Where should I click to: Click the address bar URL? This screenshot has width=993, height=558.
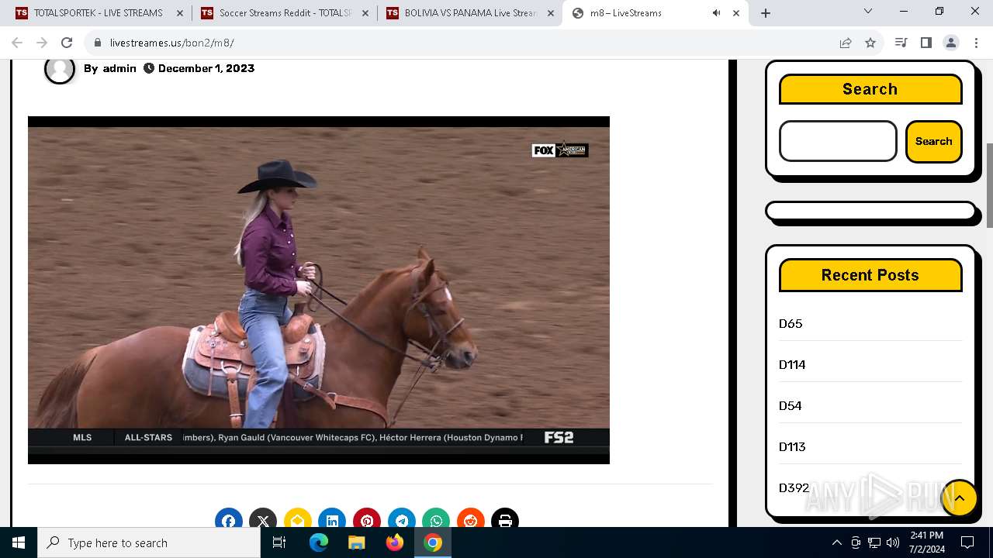click(x=171, y=43)
